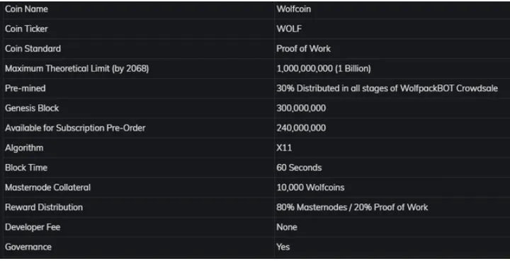Viewport: 510px width, 261px height.
Task: Select Available for Subscription Pre-Order label
Action: [75, 128]
